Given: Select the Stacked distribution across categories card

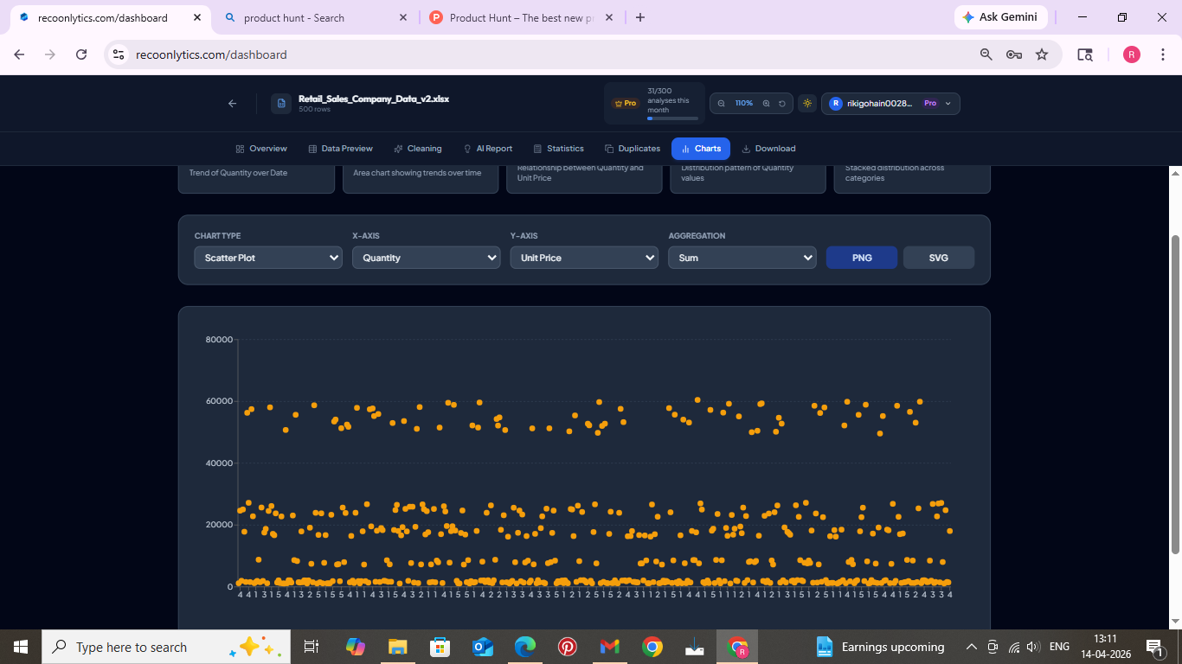Looking at the screenshot, I should pyautogui.click(x=912, y=178).
